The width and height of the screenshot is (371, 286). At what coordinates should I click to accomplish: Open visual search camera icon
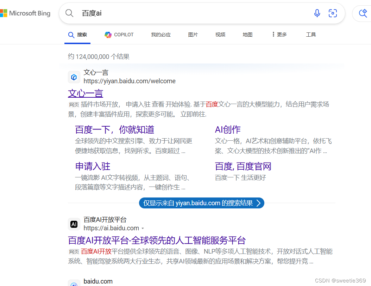coord(333,13)
